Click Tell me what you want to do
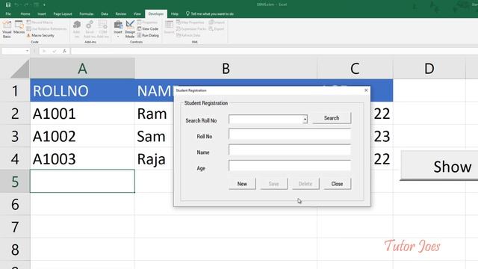Image resolution: width=478 pixels, height=269 pixels. pyautogui.click(x=210, y=13)
